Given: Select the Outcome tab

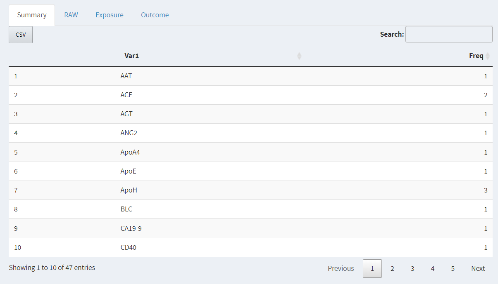Looking at the screenshot, I should 155,15.
